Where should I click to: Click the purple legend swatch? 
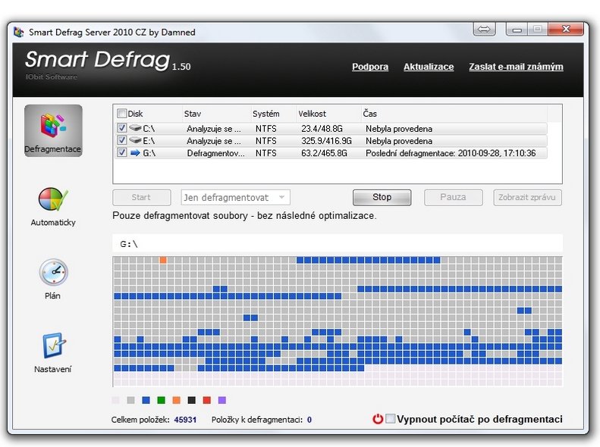coord(222,400)
